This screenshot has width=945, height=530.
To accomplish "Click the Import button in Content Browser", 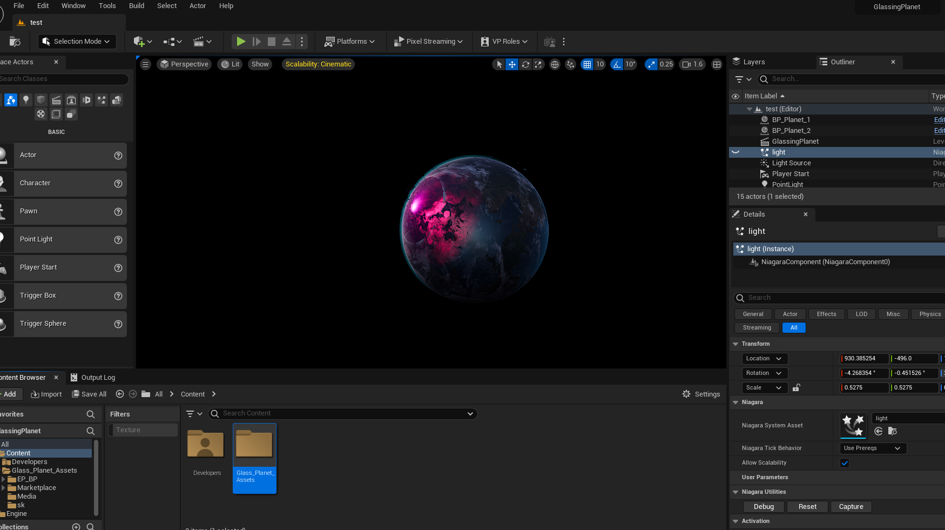I will pyautogui.click(x=46, y=394).
